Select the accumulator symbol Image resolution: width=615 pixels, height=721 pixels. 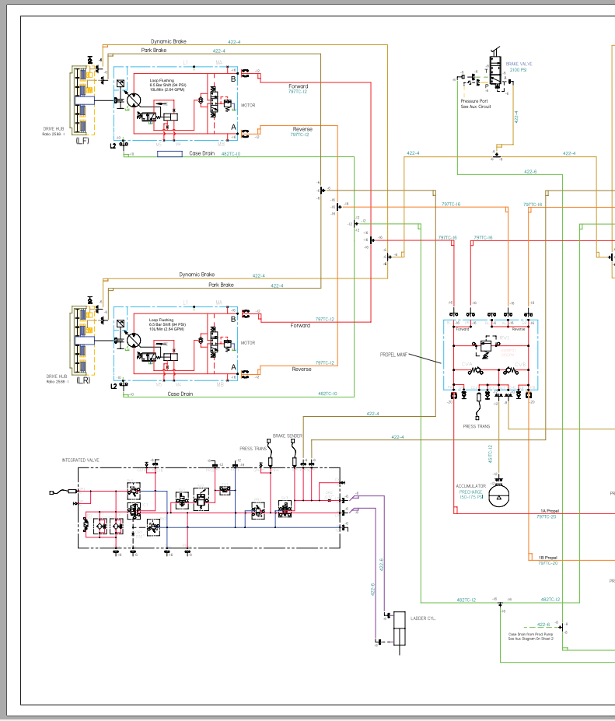(501, 496)
